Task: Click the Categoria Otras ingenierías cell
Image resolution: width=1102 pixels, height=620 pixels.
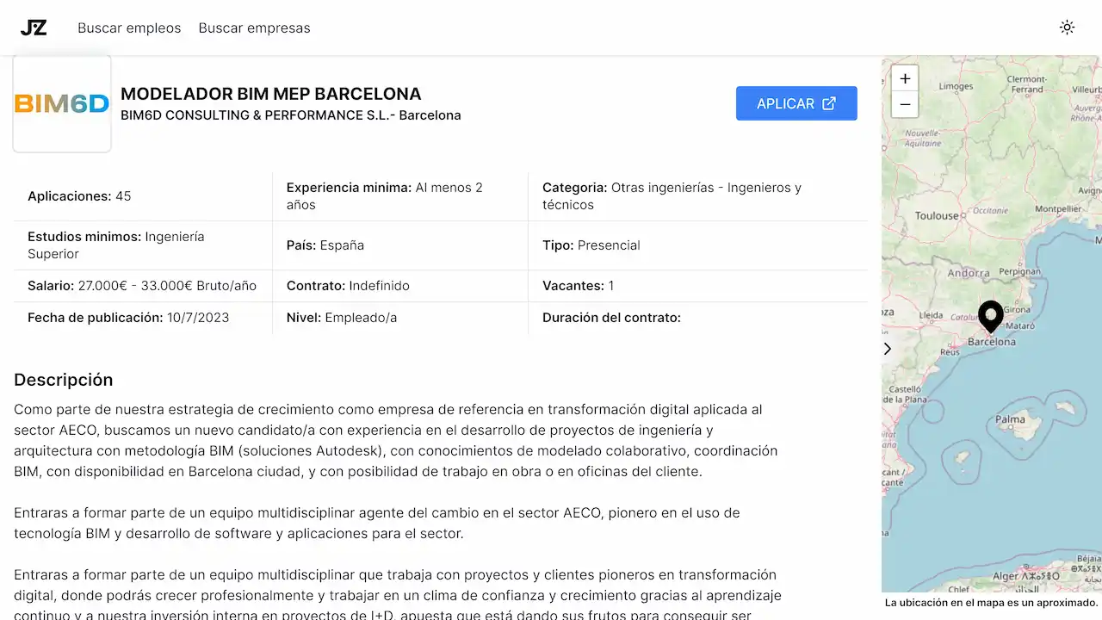Action: point(698,196)
